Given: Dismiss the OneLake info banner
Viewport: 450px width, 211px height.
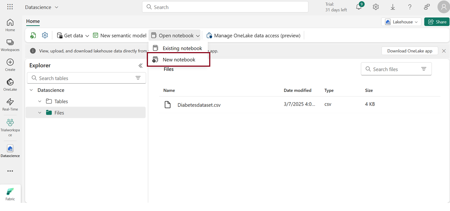Looking at the screenshot, I should (444, 51).
